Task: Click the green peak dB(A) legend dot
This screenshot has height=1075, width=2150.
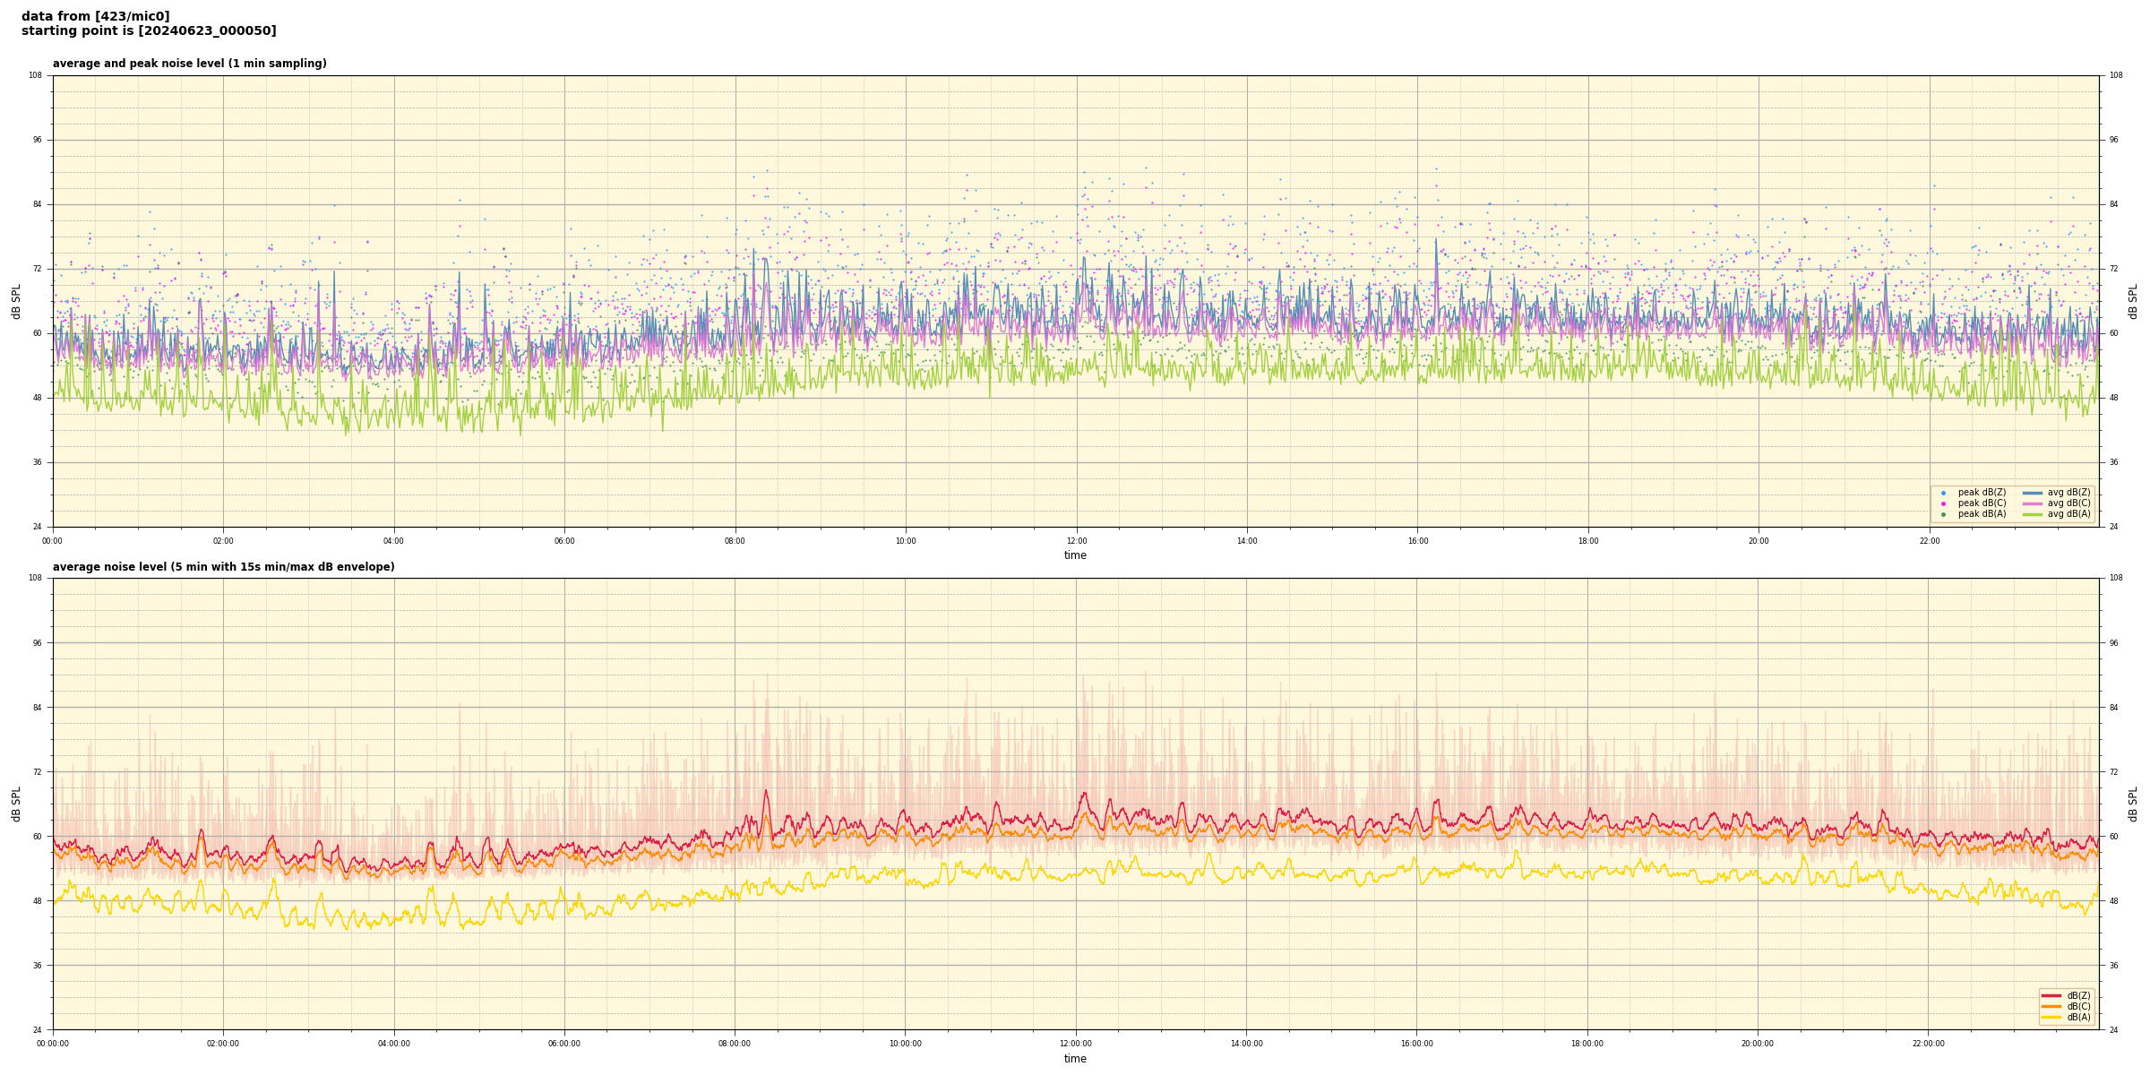Action: click(x=1943, y=514)
